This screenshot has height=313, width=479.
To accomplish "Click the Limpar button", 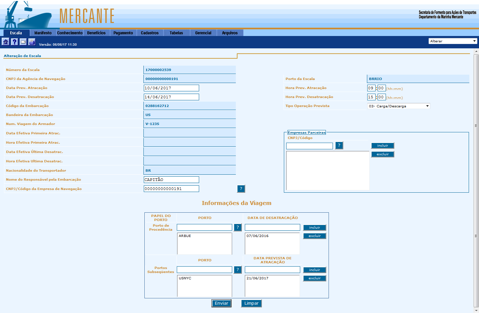I will (x=251, y=303).
